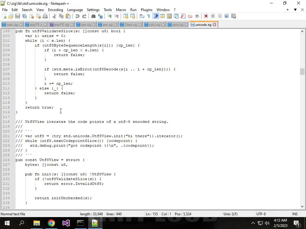Click line number 215 in the margin
306x229 pixels.
(x=6, y=107)
